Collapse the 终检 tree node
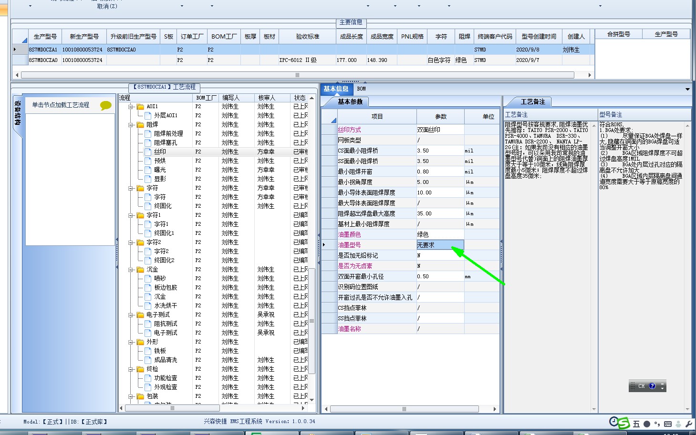The height and width of the screenshot is (435, 696). coord(131,369)
